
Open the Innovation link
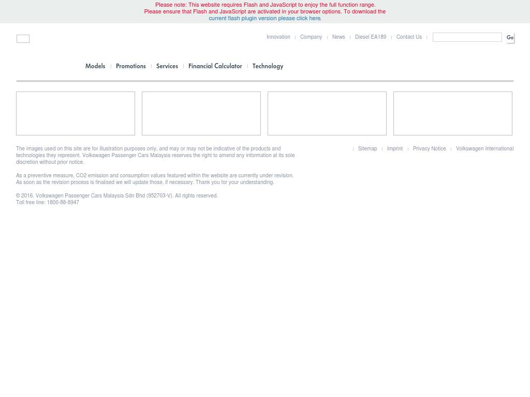[x=278, y=37]
